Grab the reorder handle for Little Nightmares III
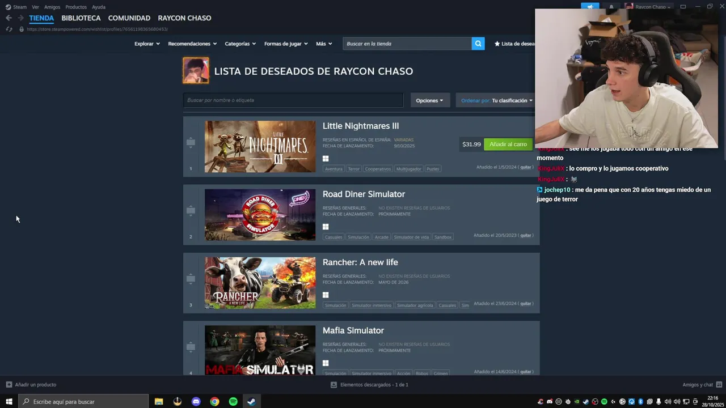This screenshot has height=408, width=726. pos(191,143)
